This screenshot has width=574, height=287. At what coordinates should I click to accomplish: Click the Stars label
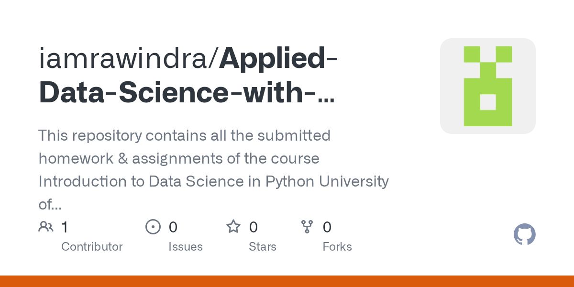(263, 247)
